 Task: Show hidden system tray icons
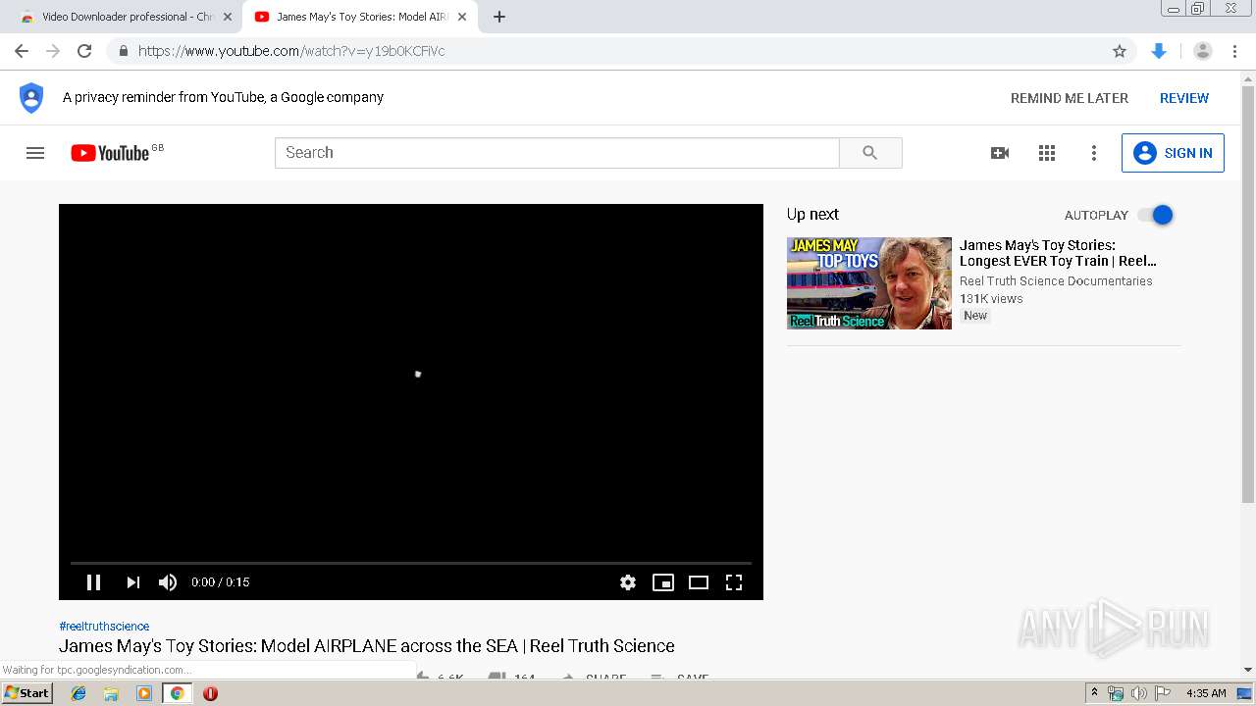(1094, 693)
